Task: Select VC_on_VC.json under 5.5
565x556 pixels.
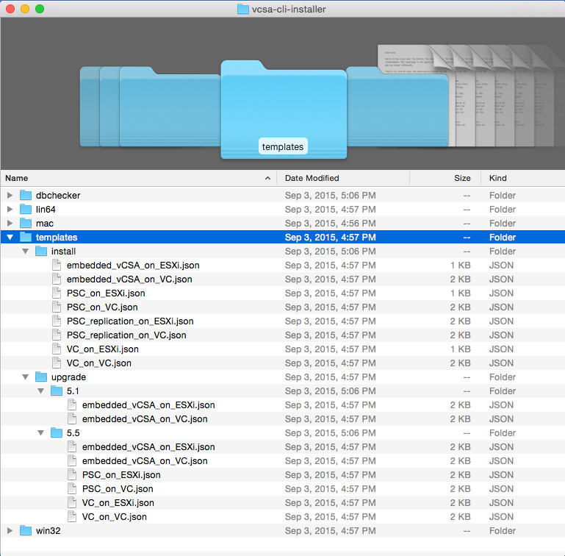Action: pyautogui.click(x=115, y=517)
